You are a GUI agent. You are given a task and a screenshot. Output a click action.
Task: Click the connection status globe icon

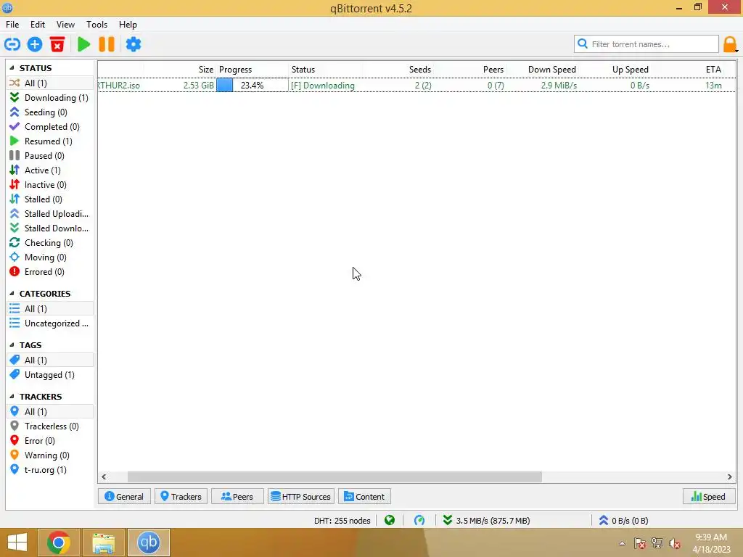pyautogui.click(x=390, y=520)
